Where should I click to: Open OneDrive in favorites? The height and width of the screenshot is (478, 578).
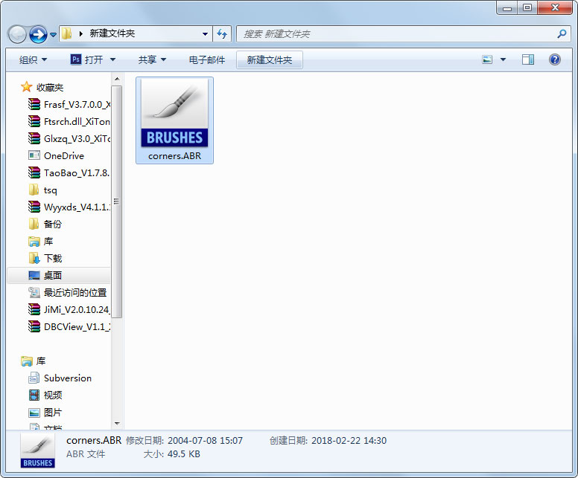coord(64,155)
